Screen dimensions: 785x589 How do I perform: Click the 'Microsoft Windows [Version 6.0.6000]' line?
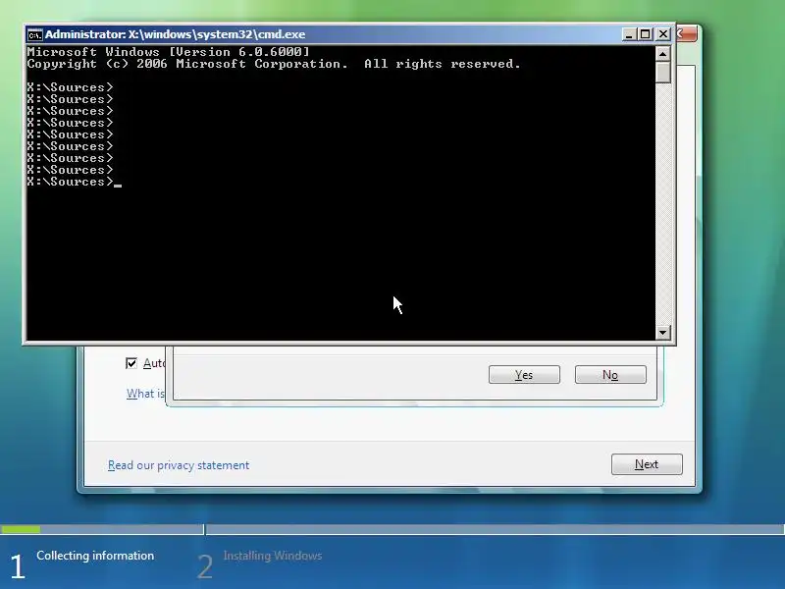(169, 52)
